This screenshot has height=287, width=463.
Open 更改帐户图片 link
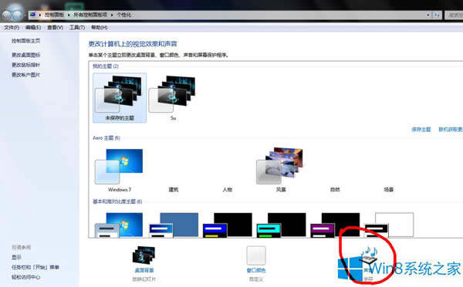(x=26, y=75)
